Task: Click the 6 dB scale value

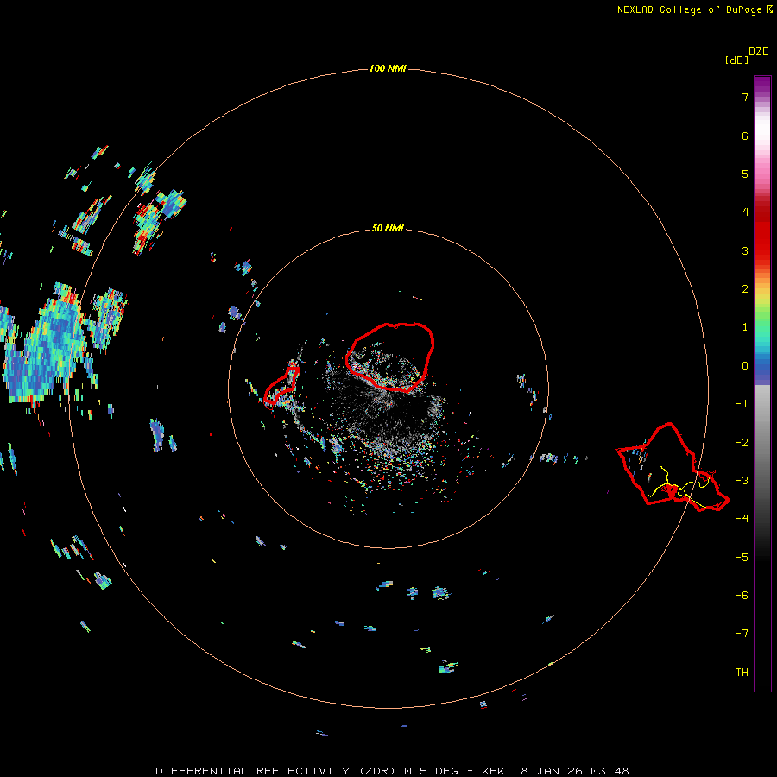Action: coord(745,136)
